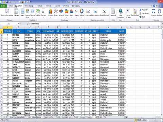The image size is (163, 122).
Task: Expand the Name Box dropdown arrow
Action: point(18,24)
